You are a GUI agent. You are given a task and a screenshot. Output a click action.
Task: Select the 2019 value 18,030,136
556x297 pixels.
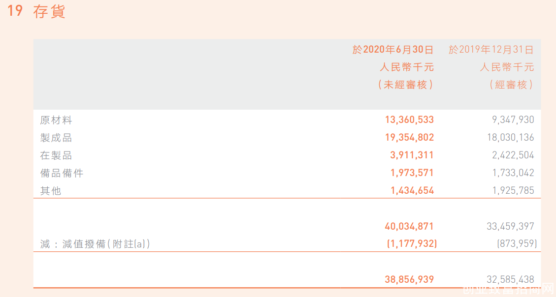click(x=511, y=137)
